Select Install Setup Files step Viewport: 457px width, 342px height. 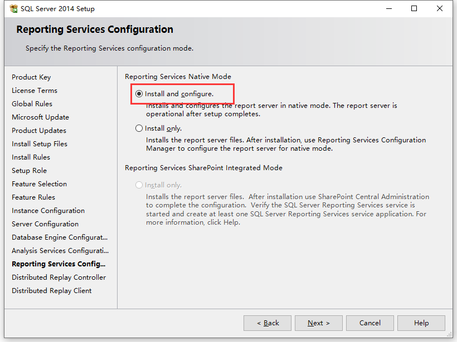point(40,144)
